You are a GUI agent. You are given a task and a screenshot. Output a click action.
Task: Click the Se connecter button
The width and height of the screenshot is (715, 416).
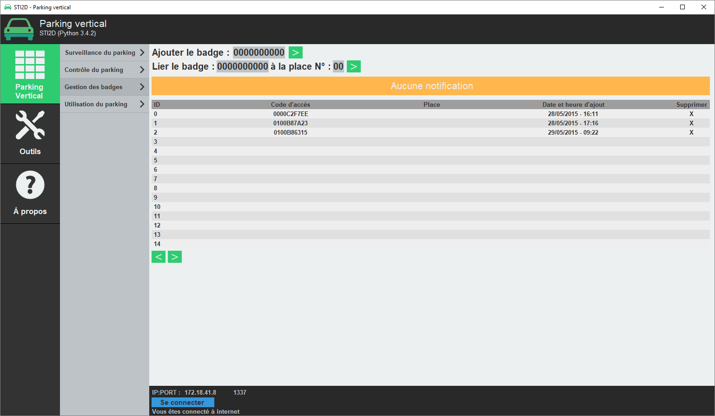(183, 402)
